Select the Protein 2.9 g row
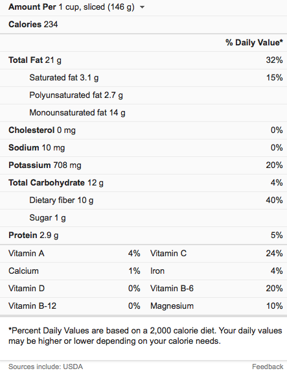287x373 pixels. pos(144,235)
